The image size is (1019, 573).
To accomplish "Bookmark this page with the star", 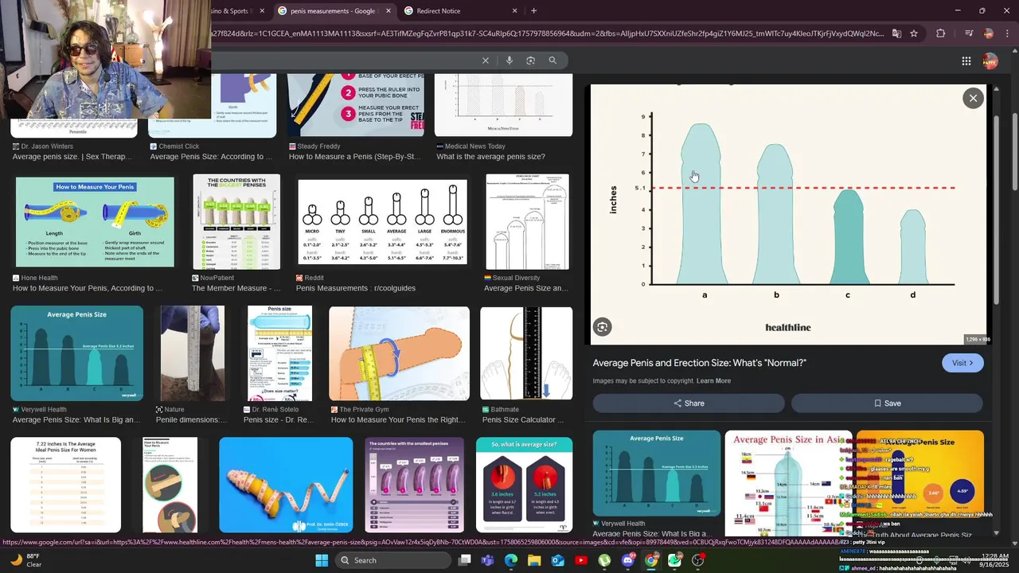I will tap(914, 33).
